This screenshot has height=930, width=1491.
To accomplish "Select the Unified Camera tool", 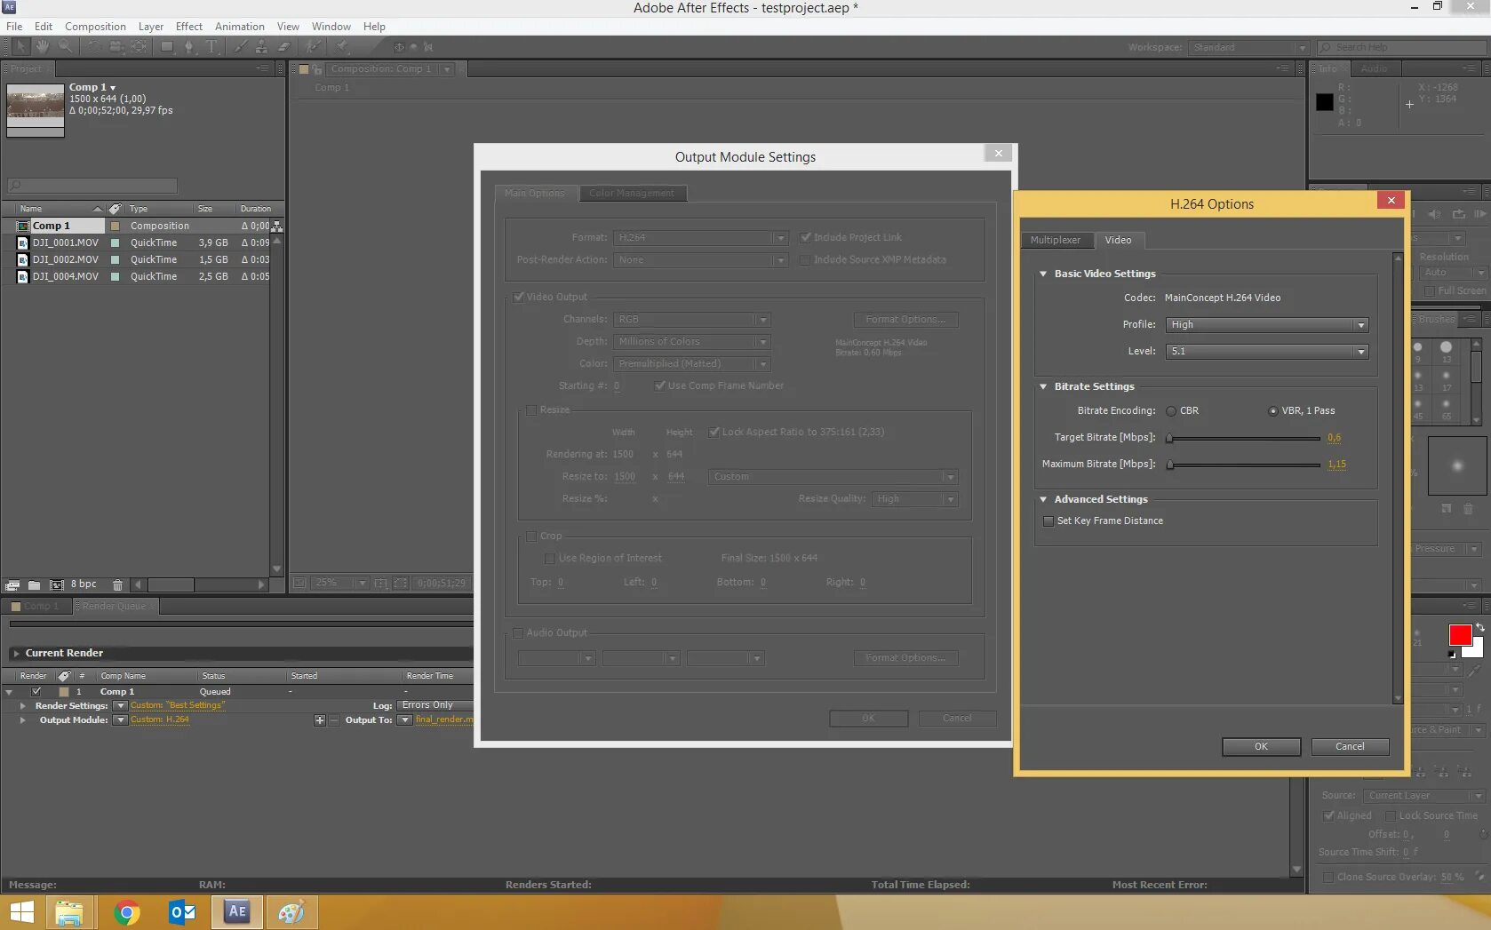I will (x=116, y=46).
